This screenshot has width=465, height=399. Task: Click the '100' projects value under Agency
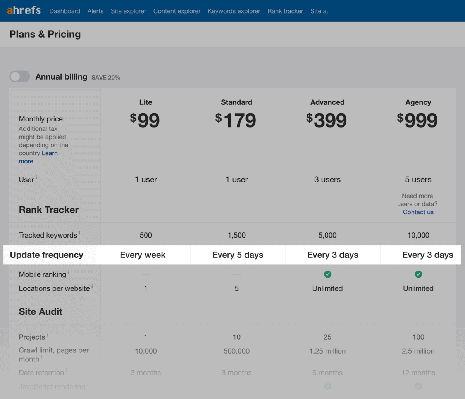418,337
